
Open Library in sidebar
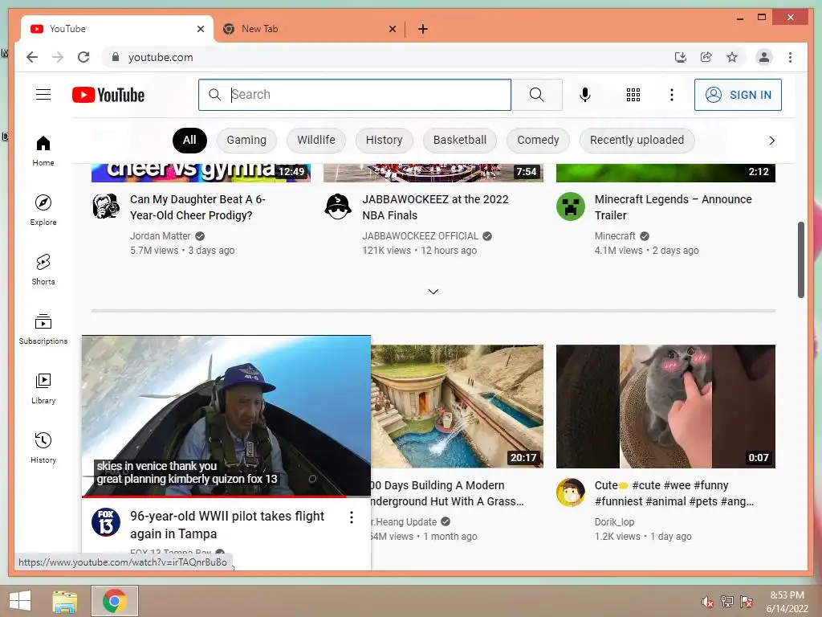pos(43,388)
